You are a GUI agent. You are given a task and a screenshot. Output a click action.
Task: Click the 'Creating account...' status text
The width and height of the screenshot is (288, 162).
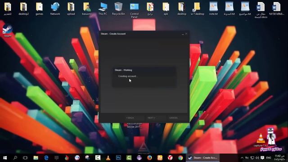pyautogui.click(x=128, y=76)
